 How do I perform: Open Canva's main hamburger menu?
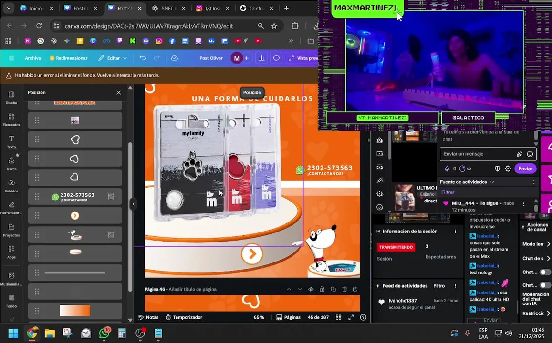(11, 58)
